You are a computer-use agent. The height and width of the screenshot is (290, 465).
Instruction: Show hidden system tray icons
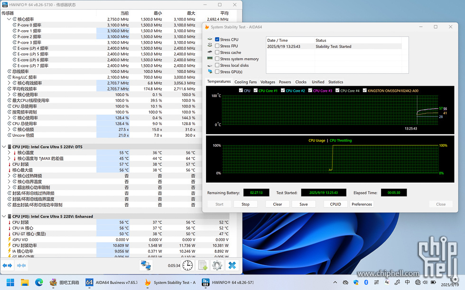[x=335, y=282]
